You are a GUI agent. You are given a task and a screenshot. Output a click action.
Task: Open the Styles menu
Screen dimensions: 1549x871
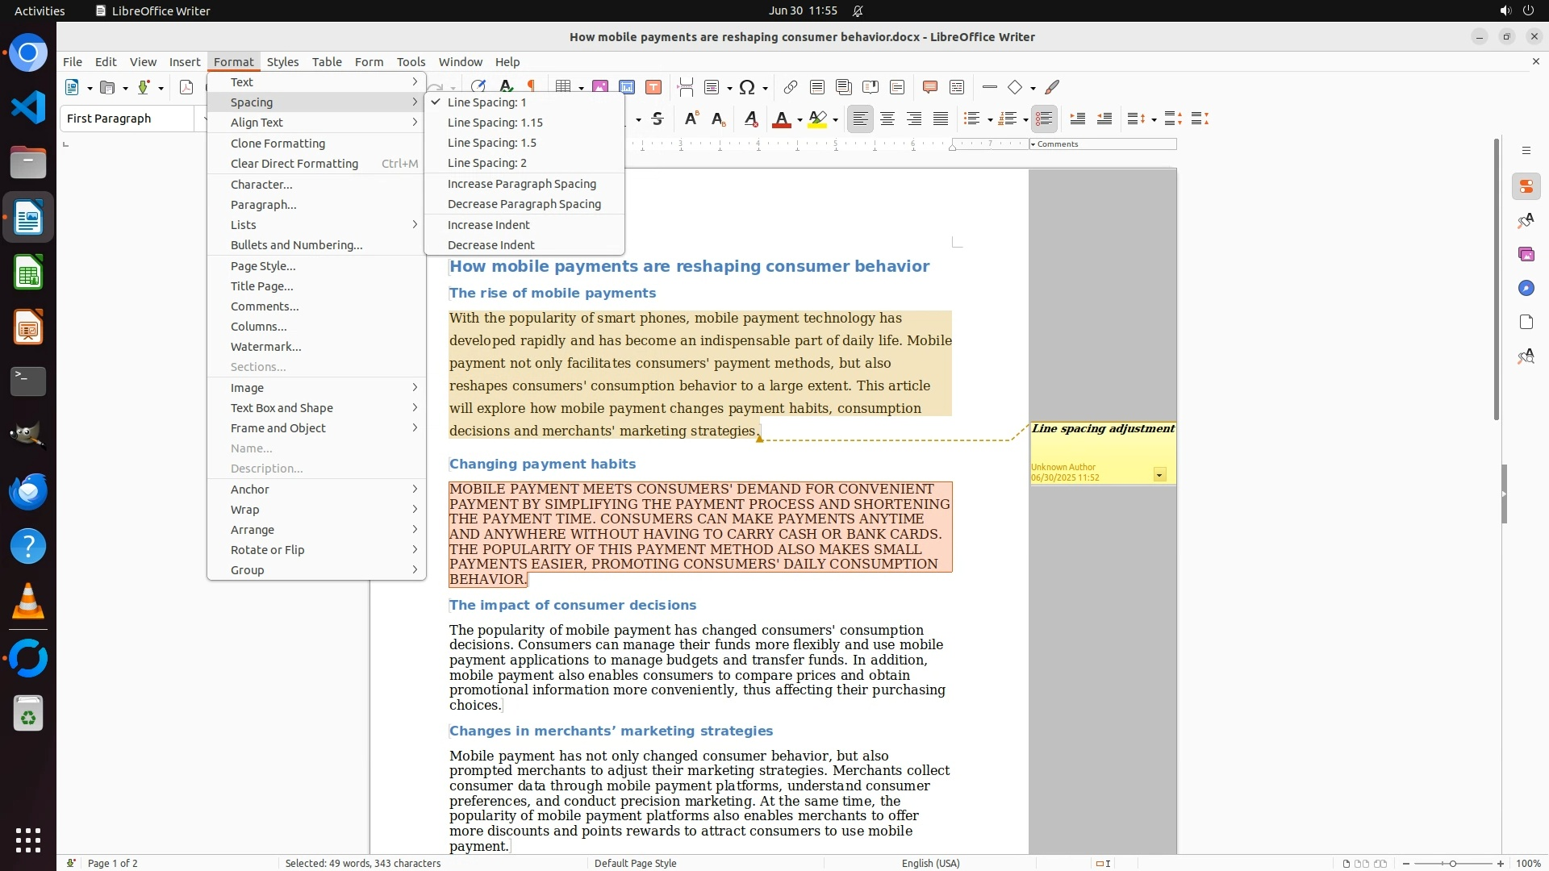click(x=282, y=62)
